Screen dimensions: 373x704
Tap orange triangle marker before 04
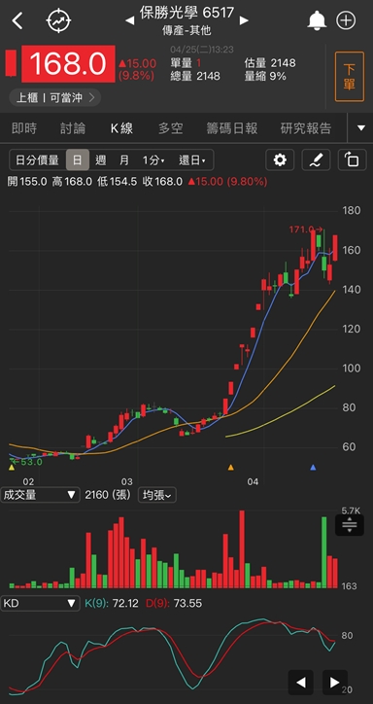pyautogui.click(x=231, y=468)
